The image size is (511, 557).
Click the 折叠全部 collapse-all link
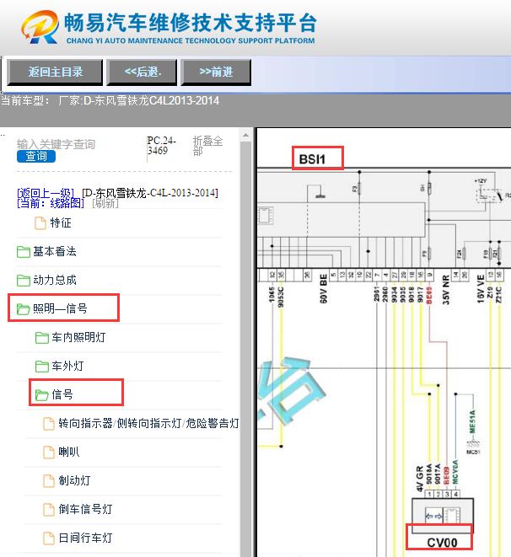click(207, 146)
